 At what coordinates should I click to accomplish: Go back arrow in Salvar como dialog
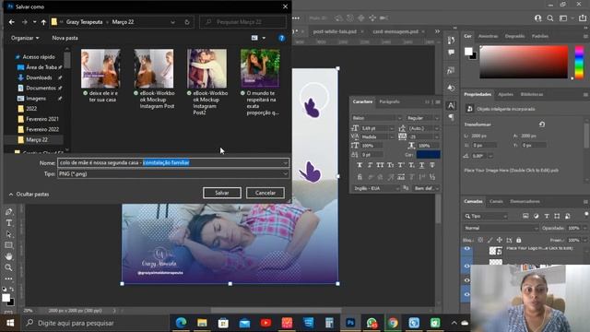tap(12, 22)
